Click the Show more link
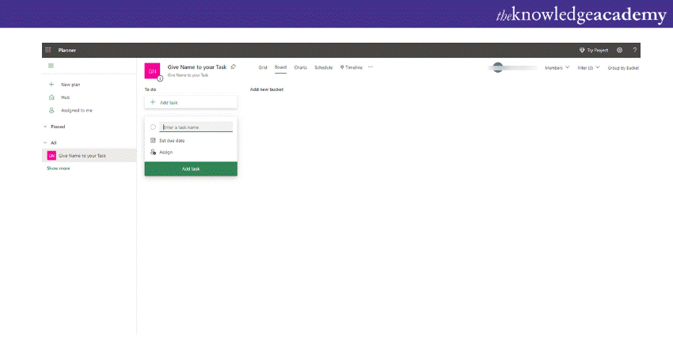This screenshot has width=673, height=356. [x=58, y=169]
